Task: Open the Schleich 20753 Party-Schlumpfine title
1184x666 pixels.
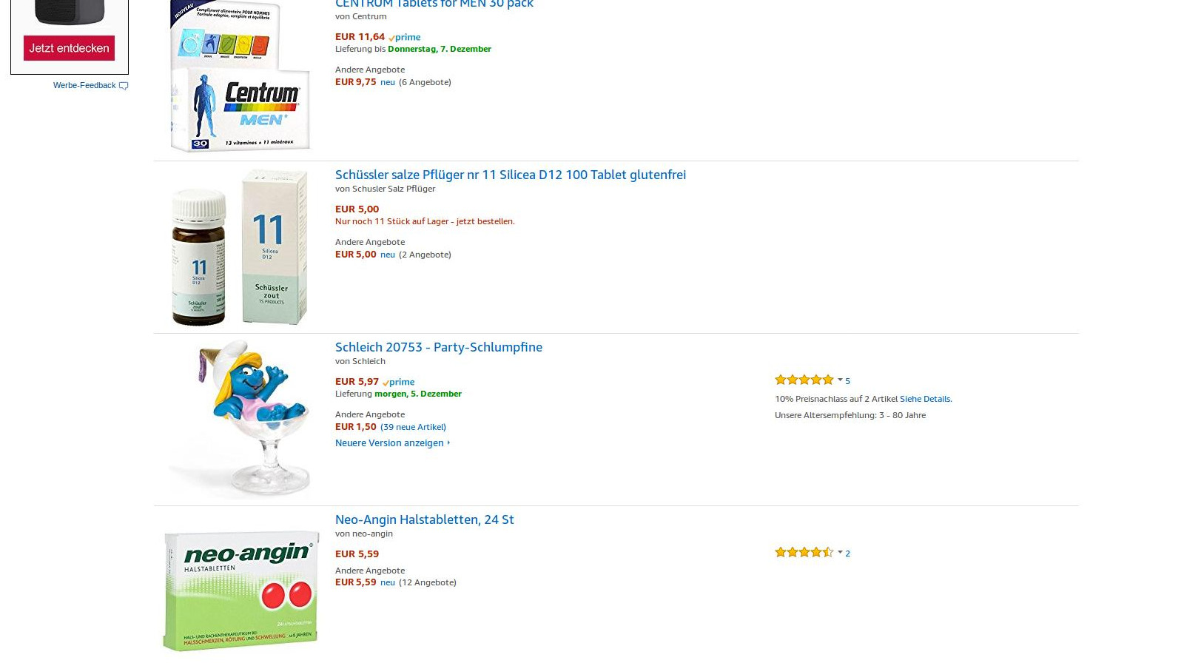Action: [x=438, y=347]
